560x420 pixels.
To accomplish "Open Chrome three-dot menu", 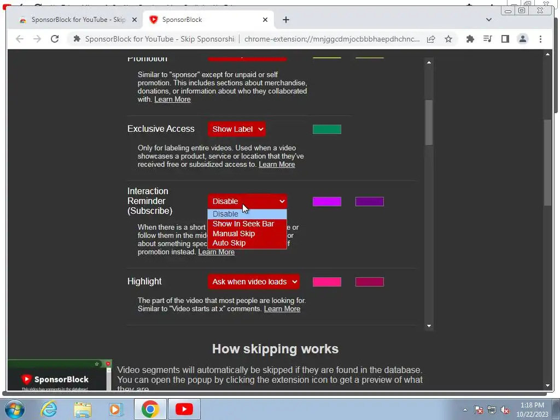I will (x=540, y=39).
